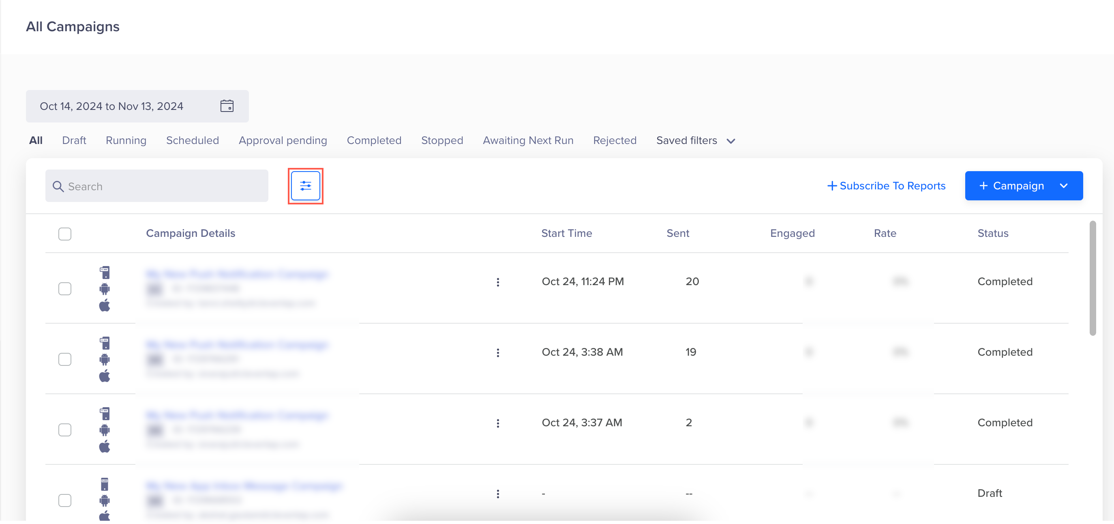This screenshot has width=1114, height=524.
Task: Expand the Campaign button dropdown arrow
Action: click(1064, 186)
